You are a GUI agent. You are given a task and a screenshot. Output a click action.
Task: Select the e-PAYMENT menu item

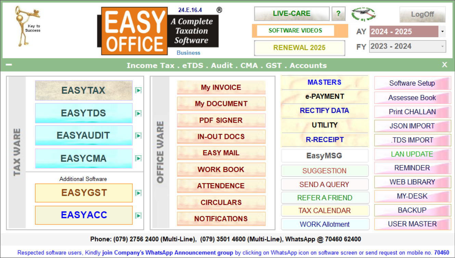pos(324,96)
